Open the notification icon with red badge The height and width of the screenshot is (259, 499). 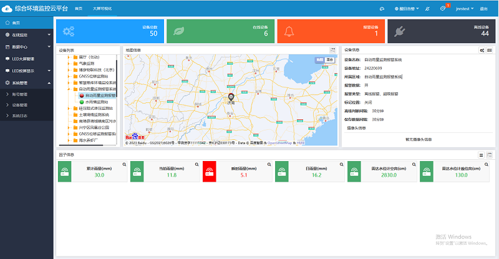443,9
